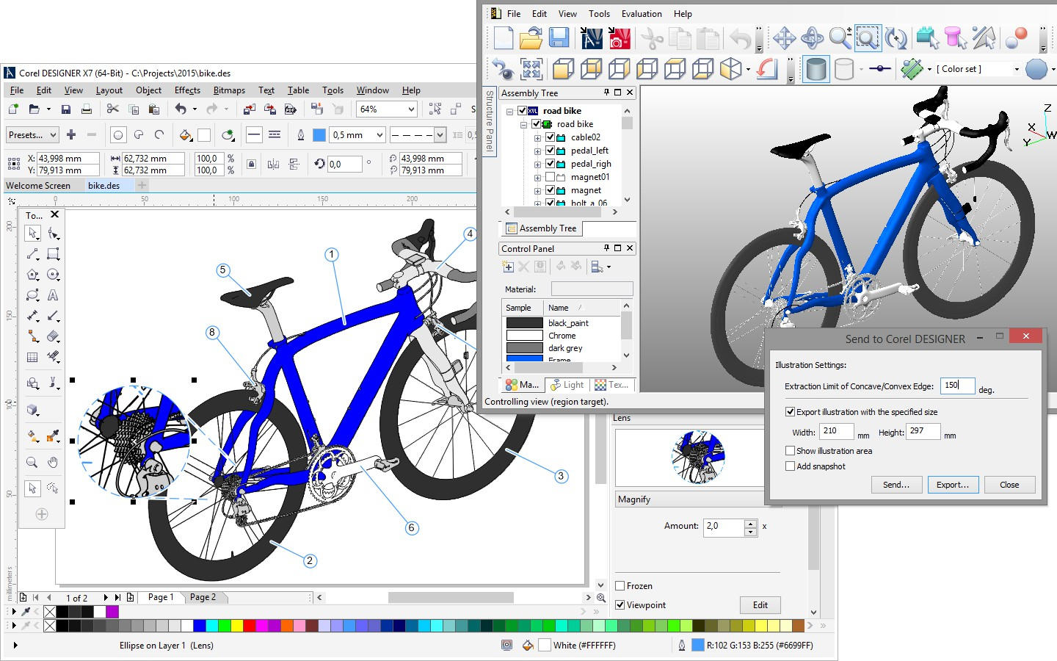Expand the cable02 tree node

point(537,137)
